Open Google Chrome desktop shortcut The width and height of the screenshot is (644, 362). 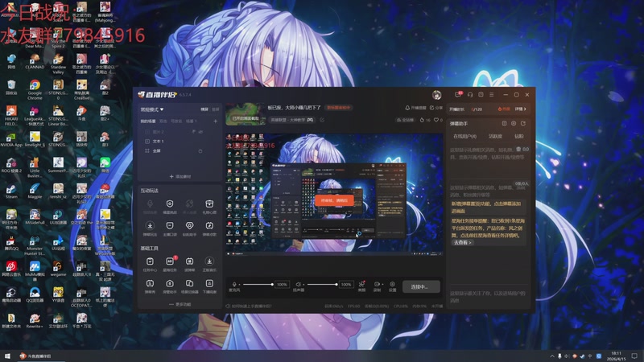point(35,89)
